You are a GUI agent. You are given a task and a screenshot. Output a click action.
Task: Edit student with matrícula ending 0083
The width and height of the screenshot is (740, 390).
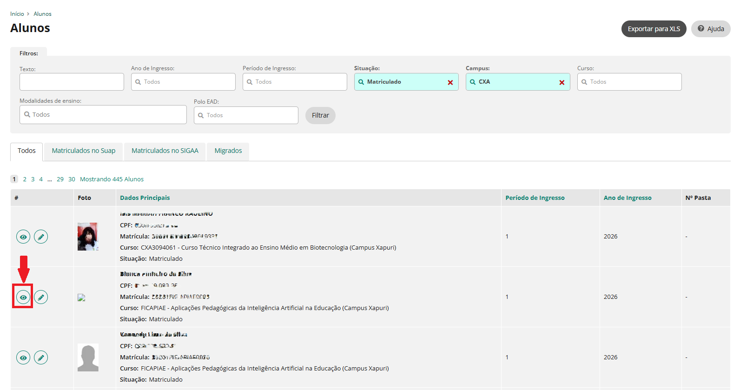coord(41,297)
